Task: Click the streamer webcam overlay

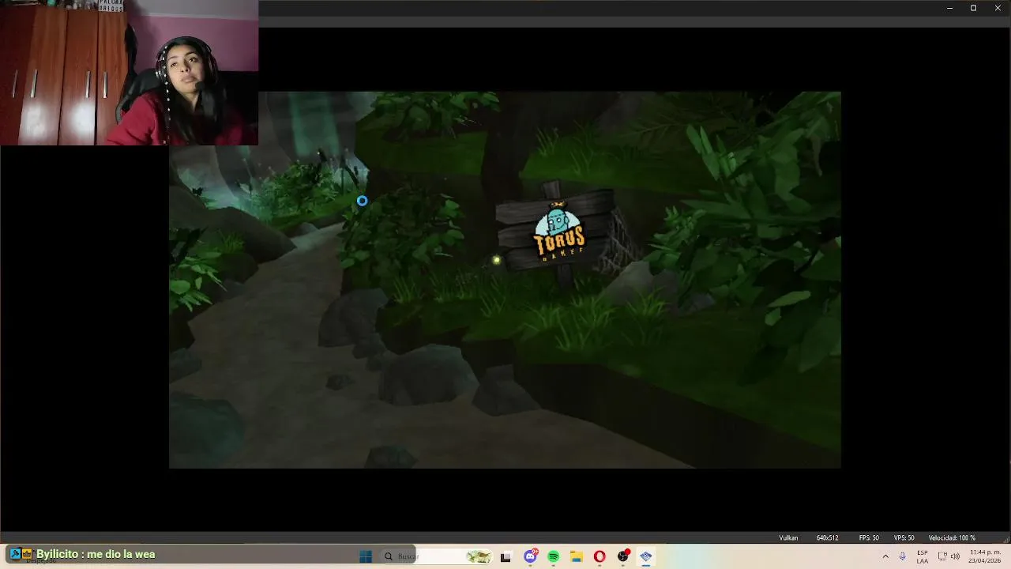Action: (x=129, y=73)
